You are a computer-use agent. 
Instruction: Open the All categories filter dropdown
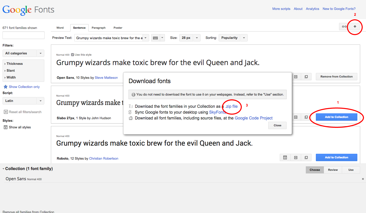(23, 53)
